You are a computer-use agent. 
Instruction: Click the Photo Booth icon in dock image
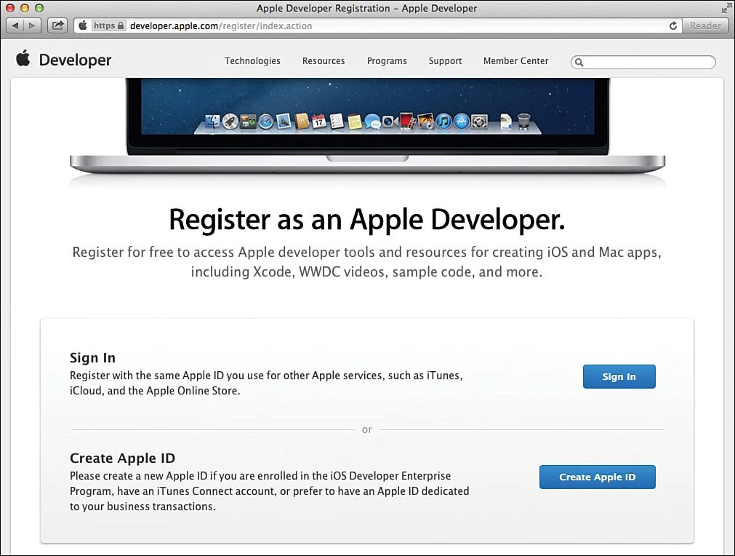(408, 122)
